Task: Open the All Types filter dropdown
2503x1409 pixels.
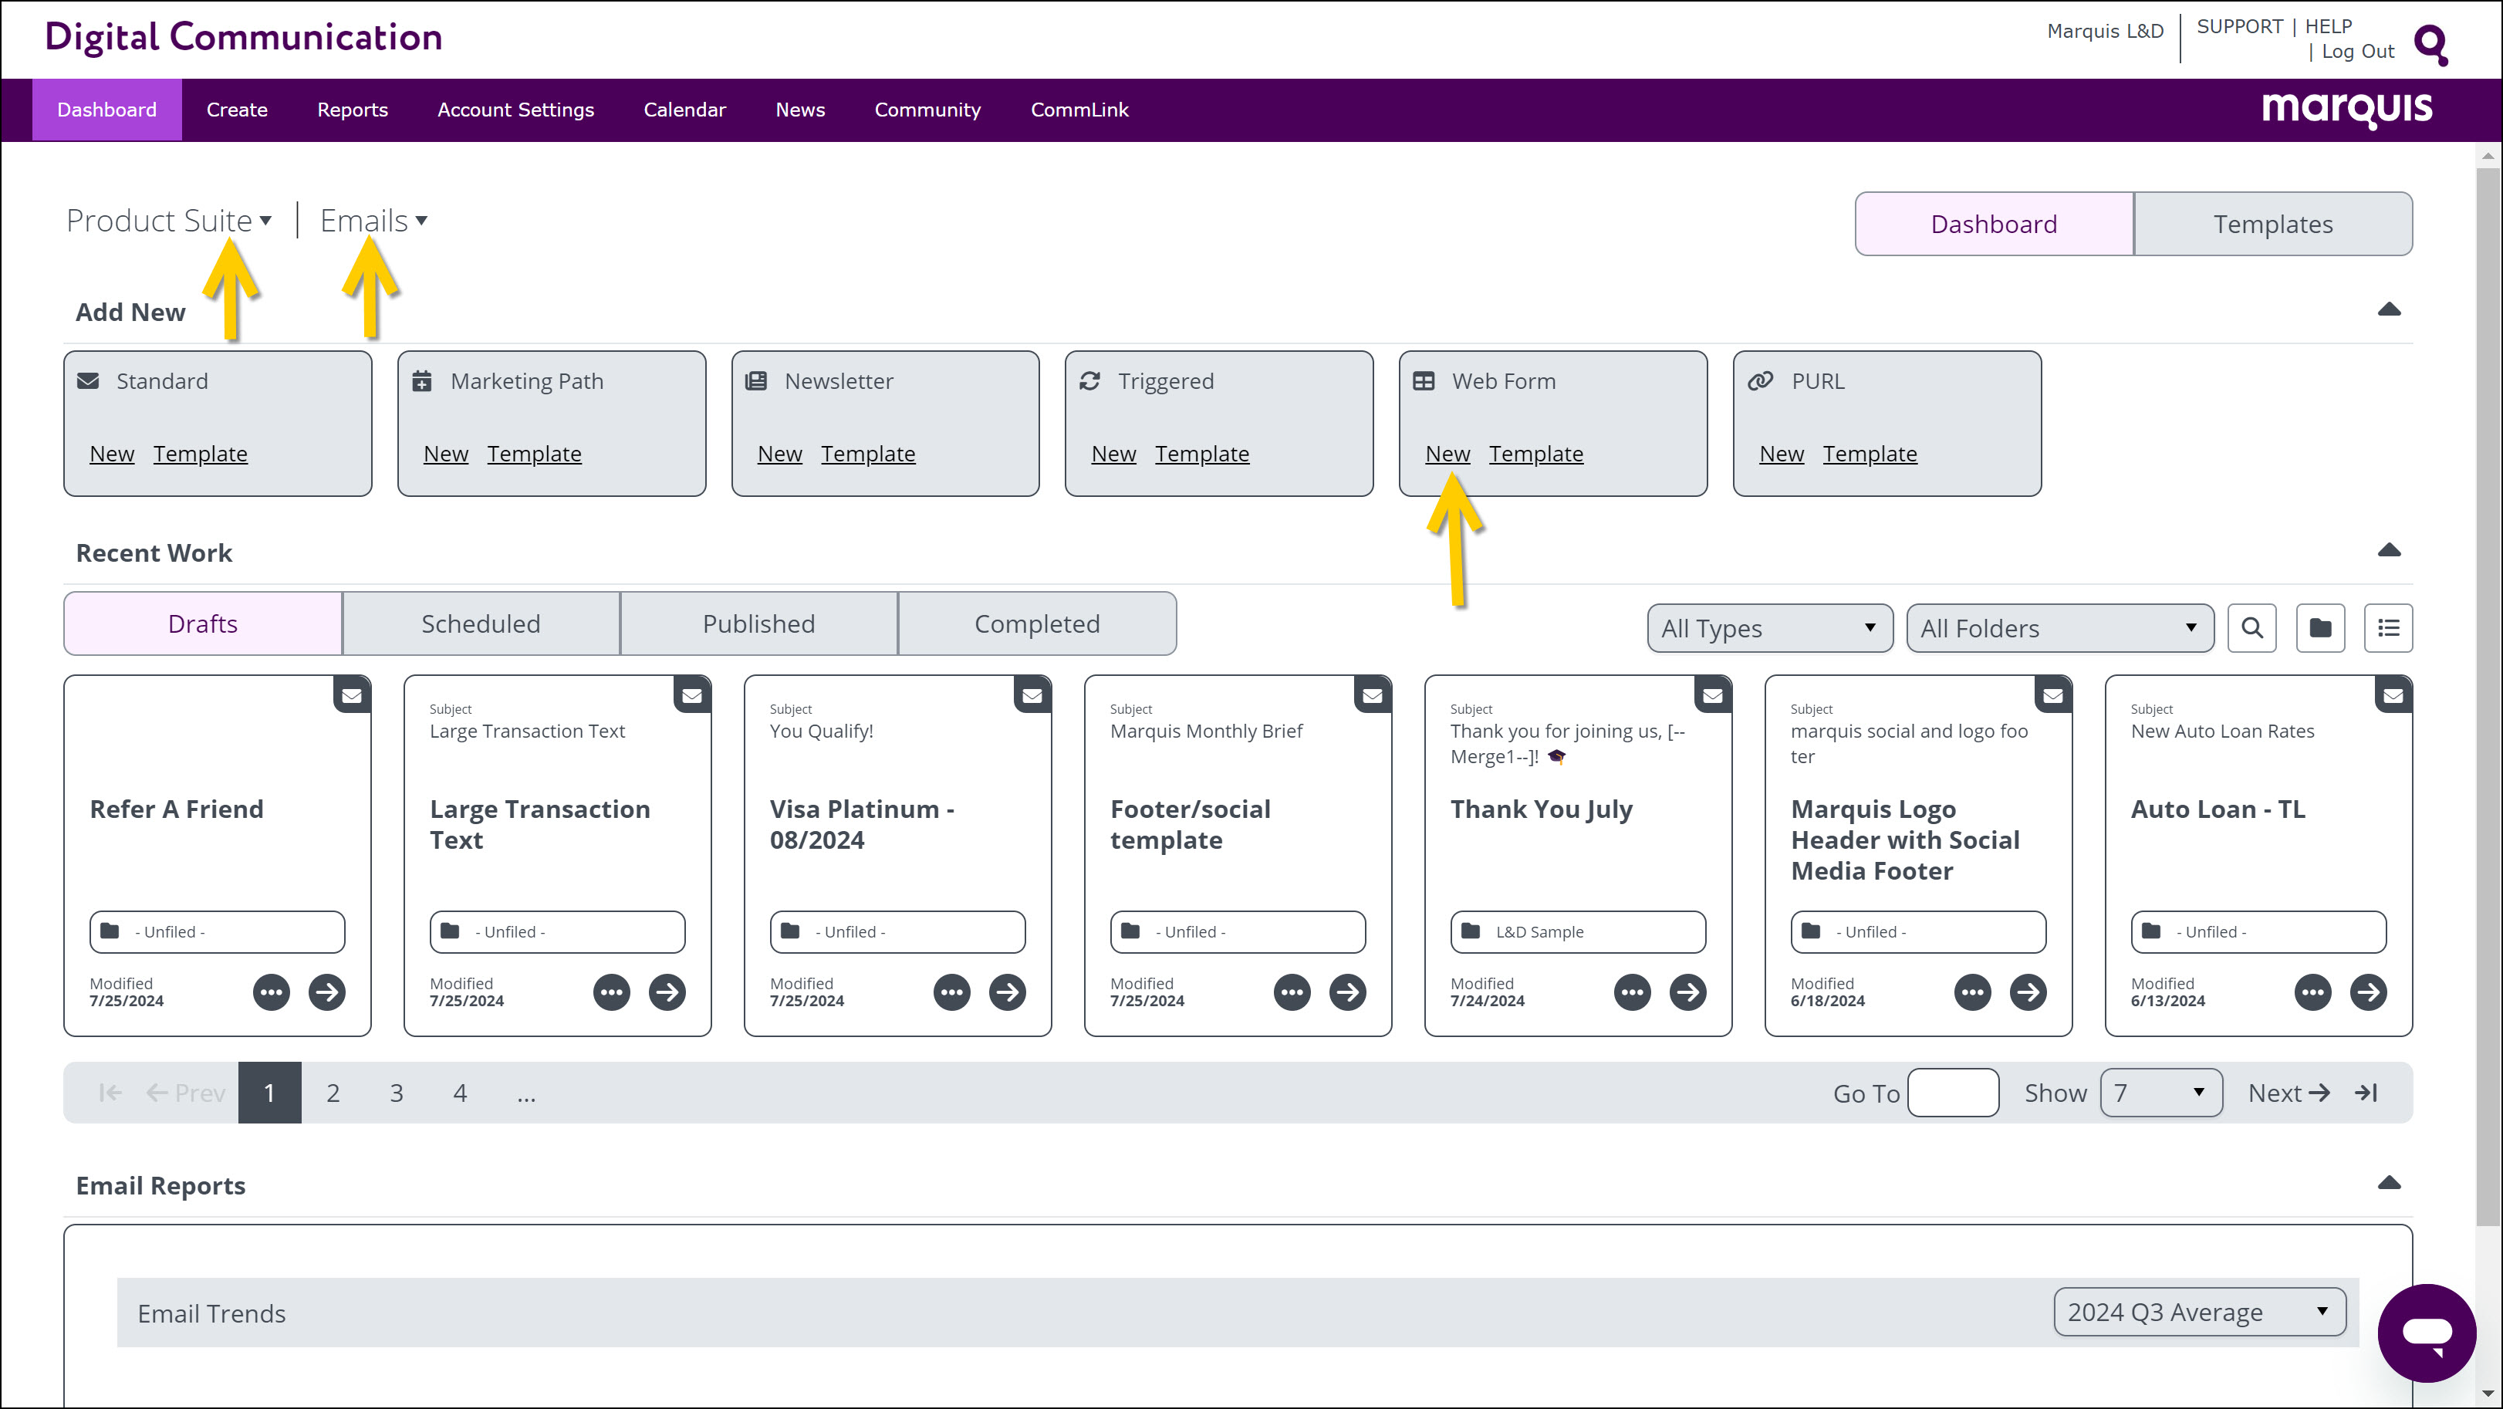Action: click(x=1770, y=628)
